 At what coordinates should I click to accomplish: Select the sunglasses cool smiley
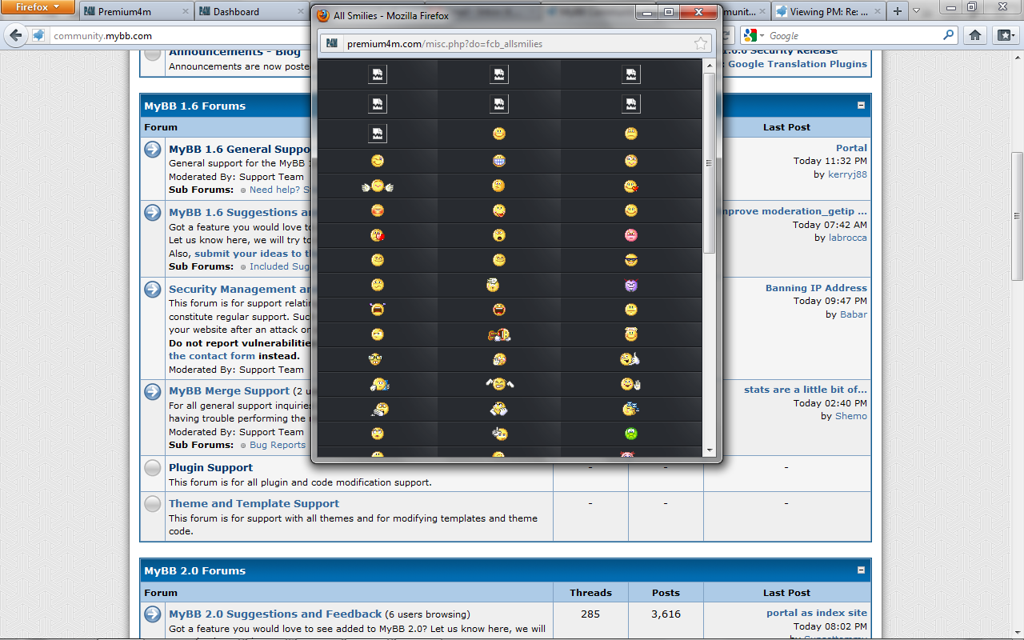click(631, 260)
